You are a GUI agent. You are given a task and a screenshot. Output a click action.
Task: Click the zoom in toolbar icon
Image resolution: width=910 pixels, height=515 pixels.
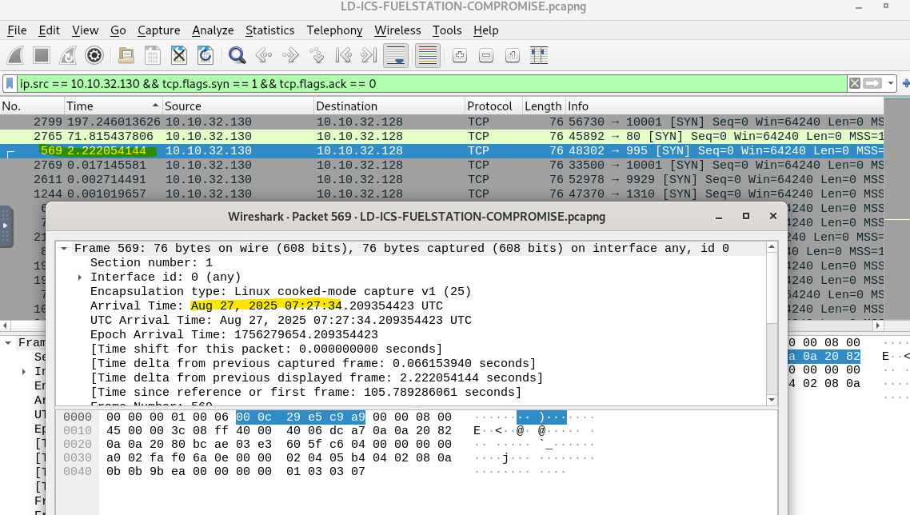[460, 55]
